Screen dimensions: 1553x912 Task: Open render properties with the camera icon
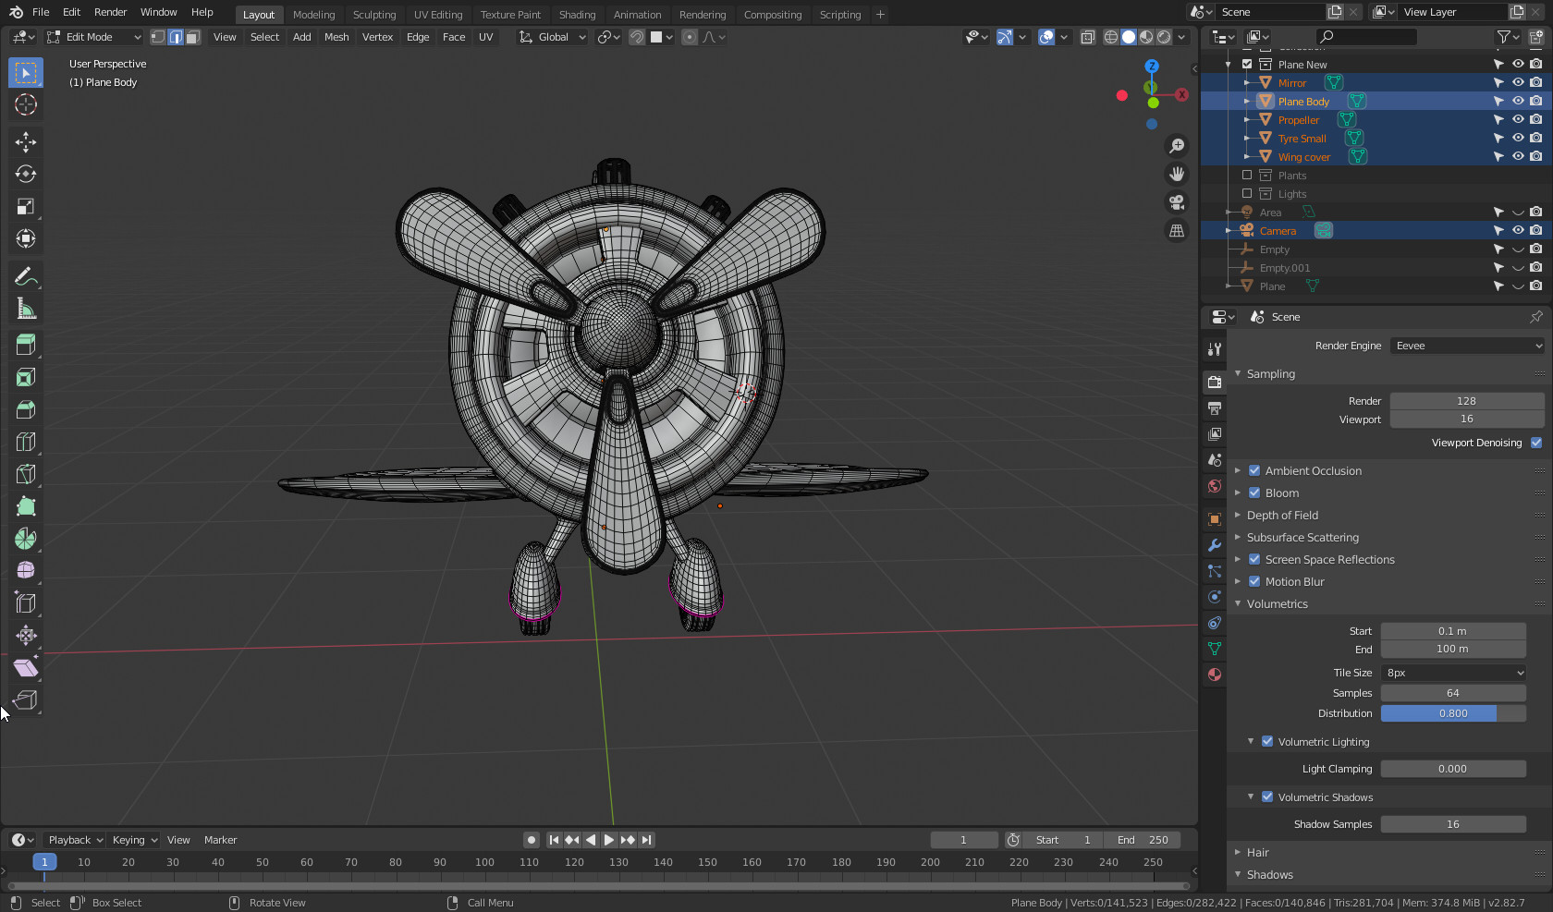point(1214,382)
